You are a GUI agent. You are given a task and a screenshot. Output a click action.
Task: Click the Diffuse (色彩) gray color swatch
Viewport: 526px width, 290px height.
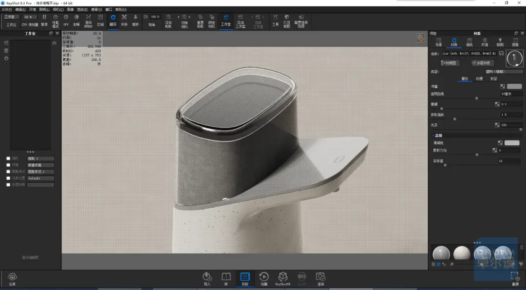514,87
